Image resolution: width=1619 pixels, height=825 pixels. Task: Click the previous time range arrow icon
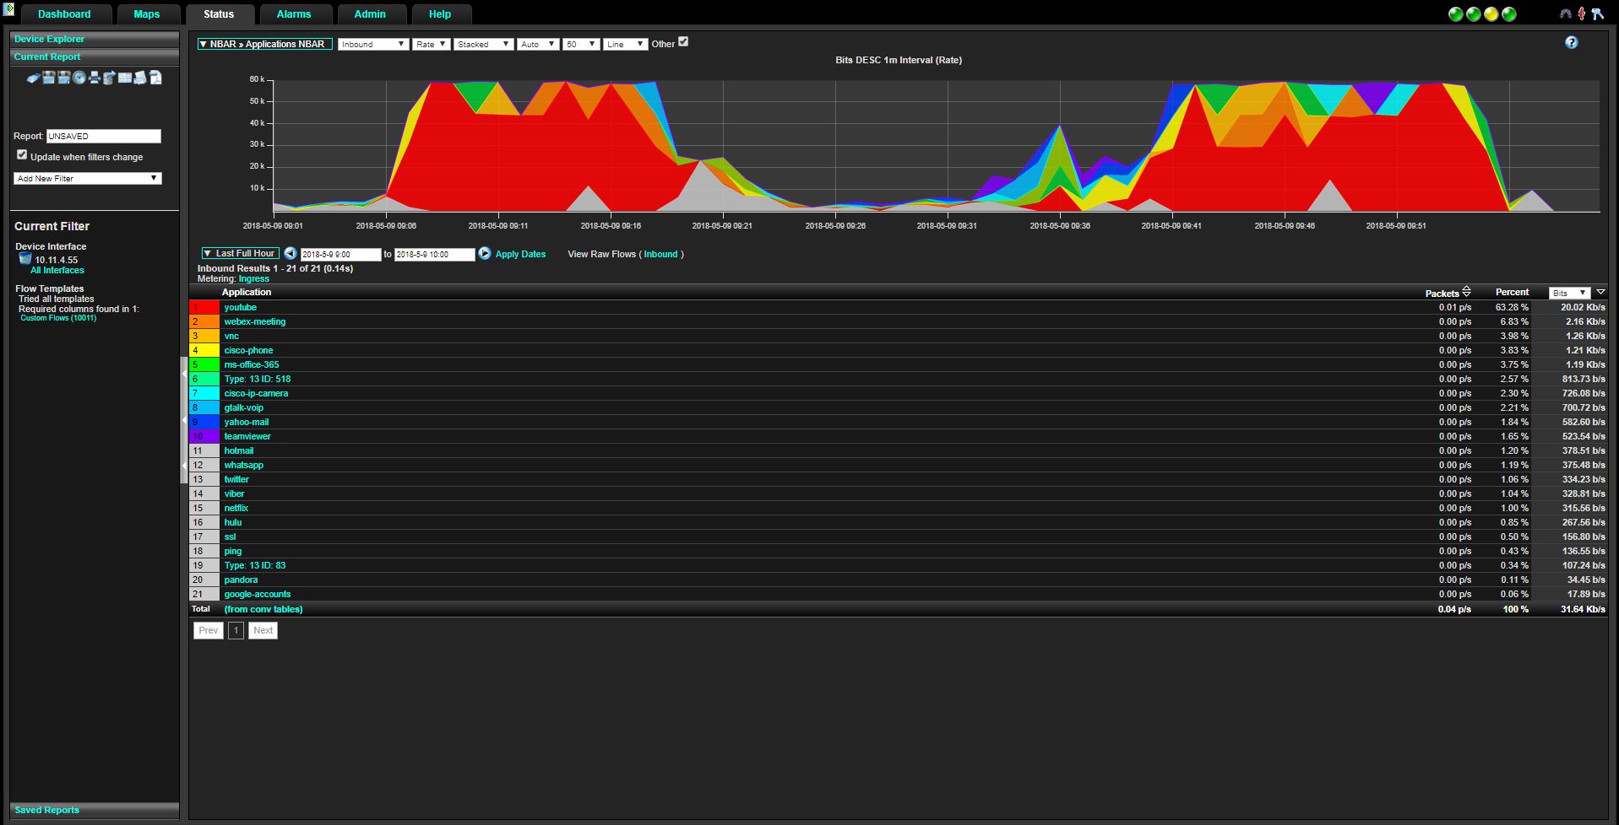point(290,253)
